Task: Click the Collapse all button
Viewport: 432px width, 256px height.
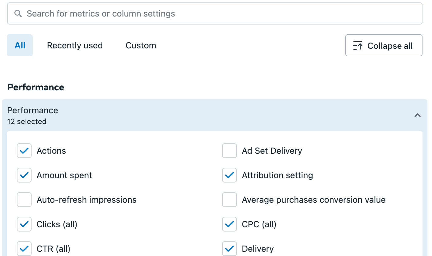Action: [x=384, y=45]
